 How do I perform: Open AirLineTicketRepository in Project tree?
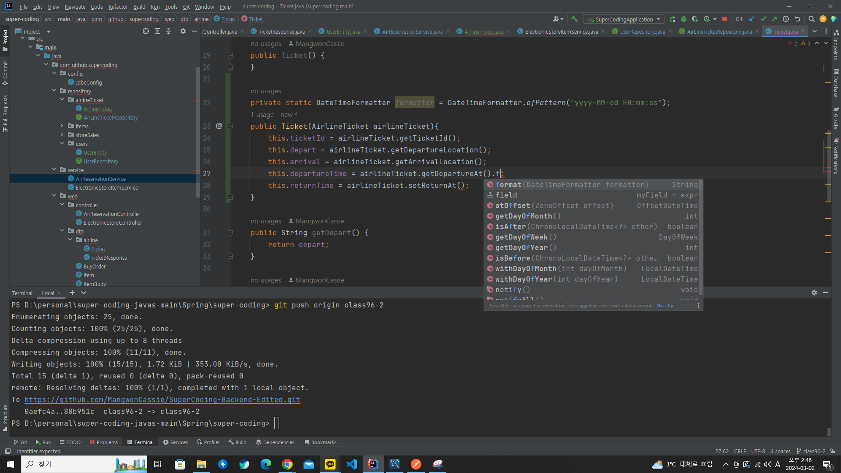pos(110,117)
